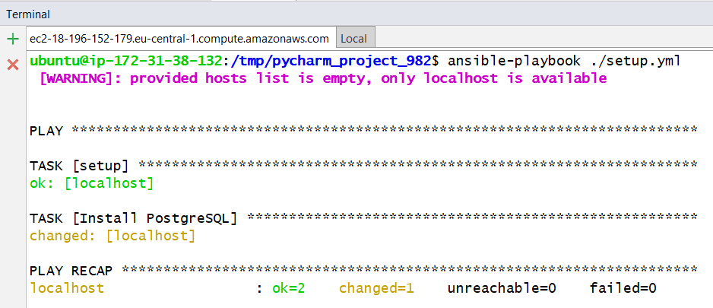The width and height of the screenshot is (713, 308).
Task: Click the TASK [setup] line
Action: pos(363,166)
